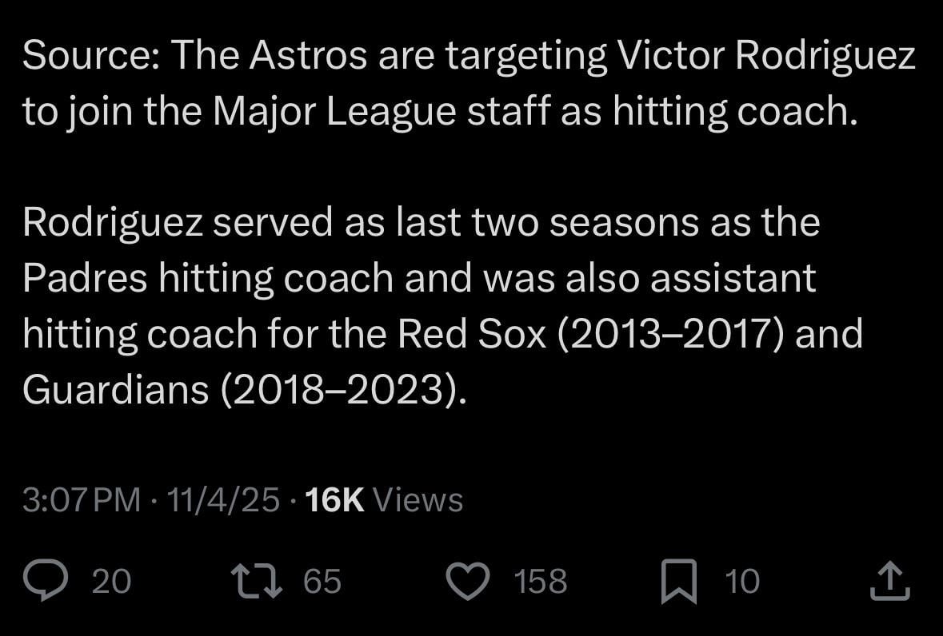This screenshot has width=943, height=636.
Task: Select the bookmark ribbon icon
Action: 681,581
